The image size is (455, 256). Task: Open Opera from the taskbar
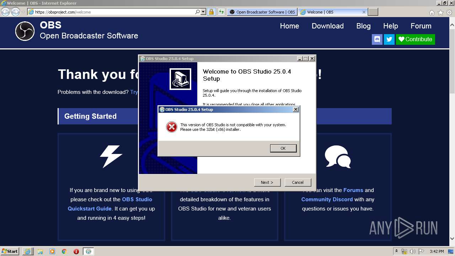coord(76,251)
